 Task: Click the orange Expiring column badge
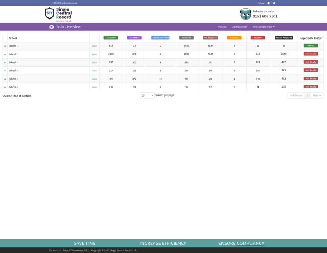point(234,37)
